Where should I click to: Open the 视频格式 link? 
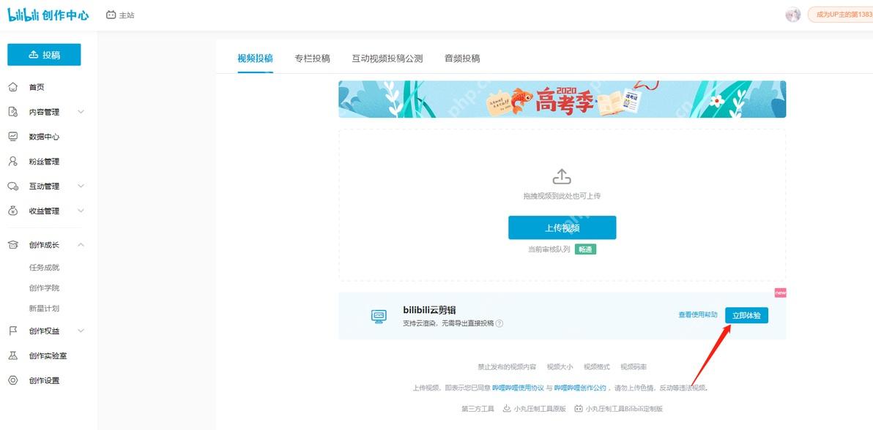(x=596, y=367)
